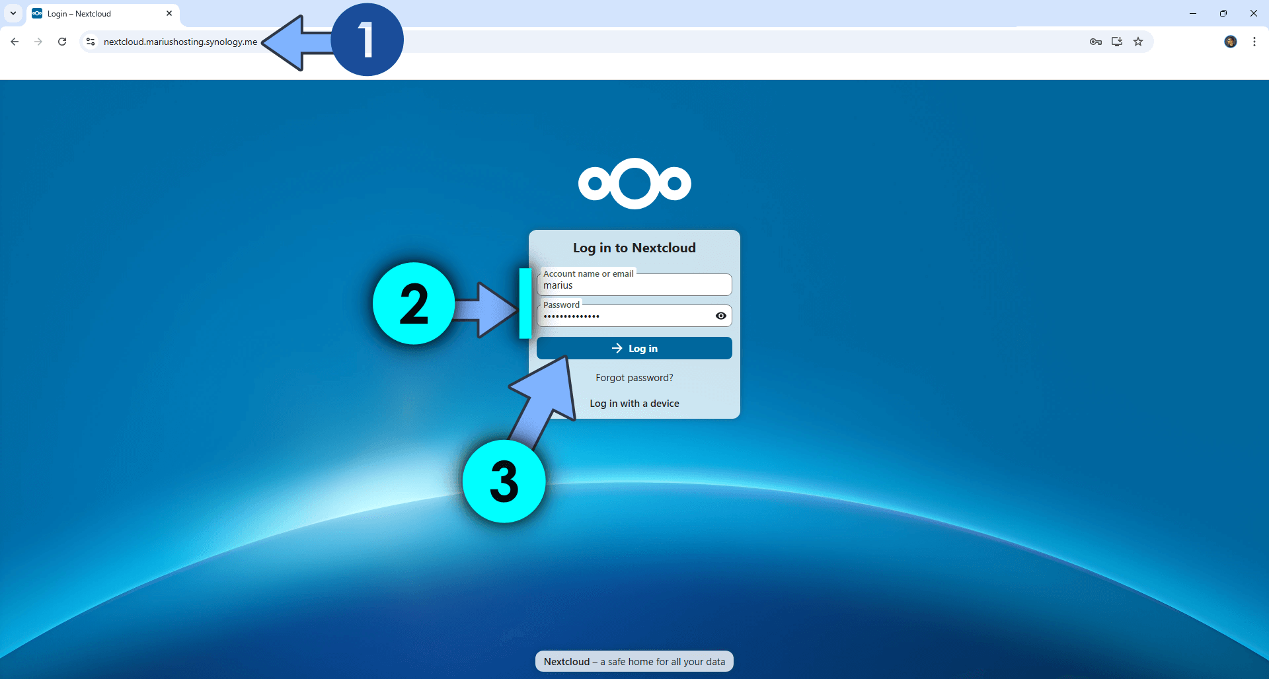Image resolution: width=1269 pixels, height=679 pixels.
Task: Bookmark this page with the star icon
Action: (x=1138, y=42)
